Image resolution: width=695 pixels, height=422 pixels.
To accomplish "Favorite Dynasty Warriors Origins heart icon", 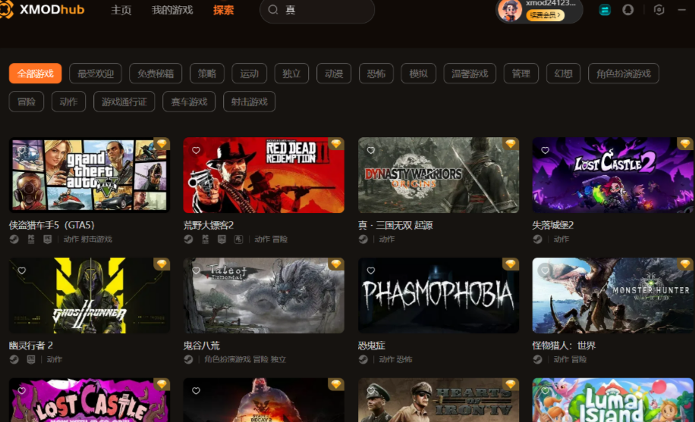I will [x=371, y=151].
